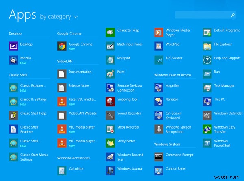
Task: Open the Desktop app tile icon
Action: click(x=13, y=46)
